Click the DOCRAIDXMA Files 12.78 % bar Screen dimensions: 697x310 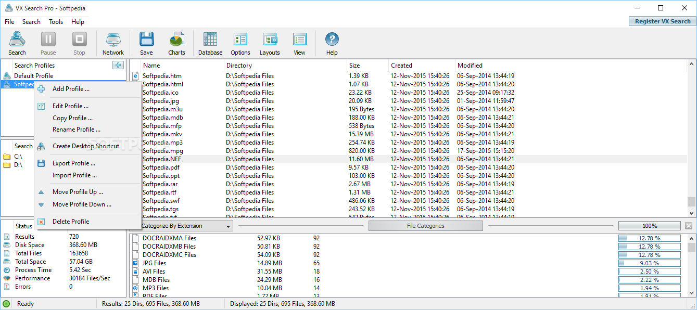650,238
